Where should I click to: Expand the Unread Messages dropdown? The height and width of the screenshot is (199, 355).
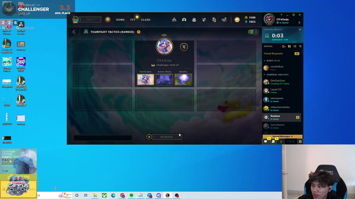tap(282, 137)
